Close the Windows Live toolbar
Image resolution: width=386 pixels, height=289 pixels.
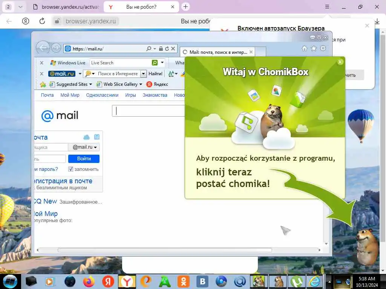pyautogui.click(x=41, y=63)
